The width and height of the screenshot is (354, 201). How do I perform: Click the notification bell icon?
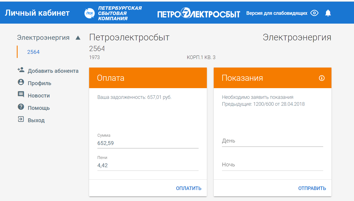328,13
